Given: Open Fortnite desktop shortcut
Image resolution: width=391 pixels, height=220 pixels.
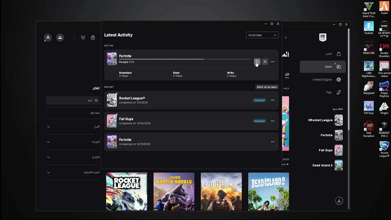Looking at the screenshot, I should click(x=369, y=28).
